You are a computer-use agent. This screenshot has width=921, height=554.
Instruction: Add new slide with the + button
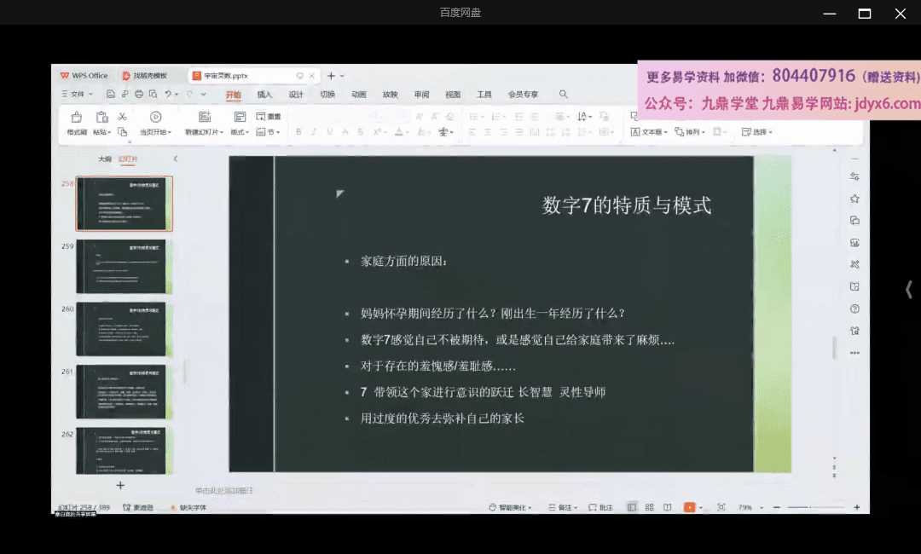pos(120,484)
